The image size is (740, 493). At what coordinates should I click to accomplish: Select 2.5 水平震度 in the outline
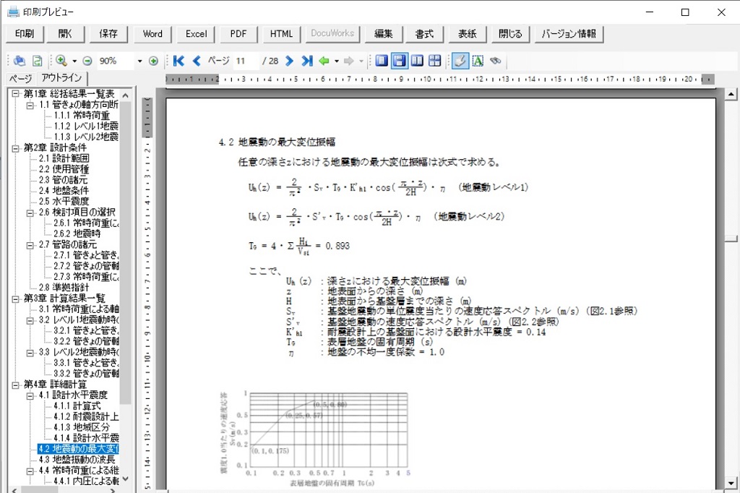pos(64,202)
